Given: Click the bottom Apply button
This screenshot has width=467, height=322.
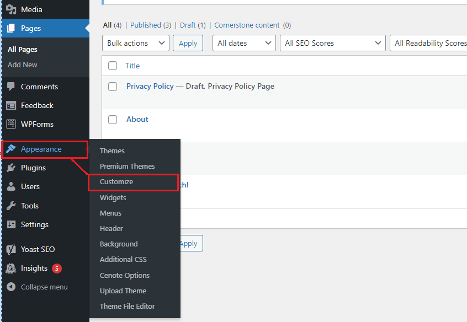Looking at the screenshot, I should (191, 244).
